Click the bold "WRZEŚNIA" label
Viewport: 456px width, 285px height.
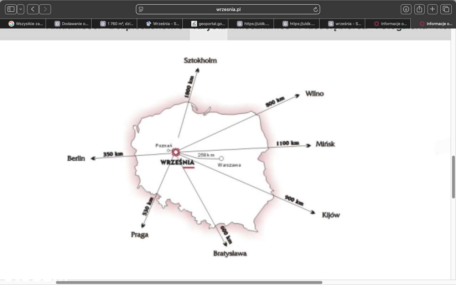[x=177, y=162]
